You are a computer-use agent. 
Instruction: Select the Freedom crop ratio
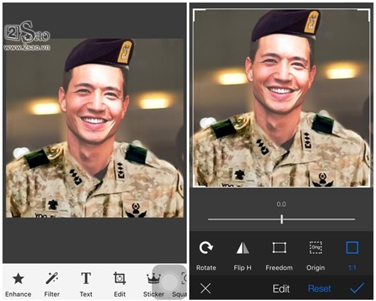click(279, 248)
